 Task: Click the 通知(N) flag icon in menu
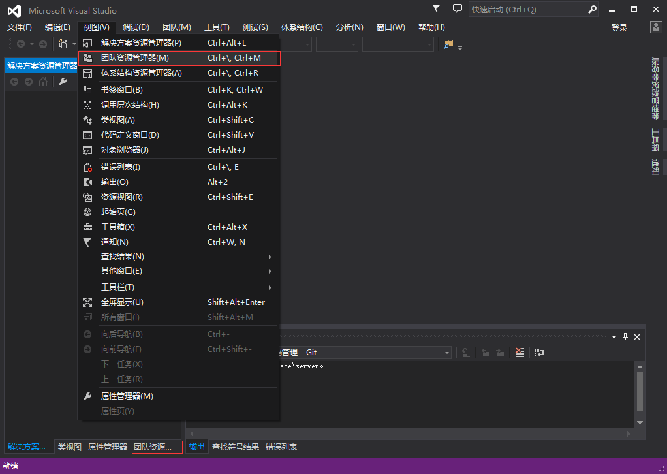[87, 242]
